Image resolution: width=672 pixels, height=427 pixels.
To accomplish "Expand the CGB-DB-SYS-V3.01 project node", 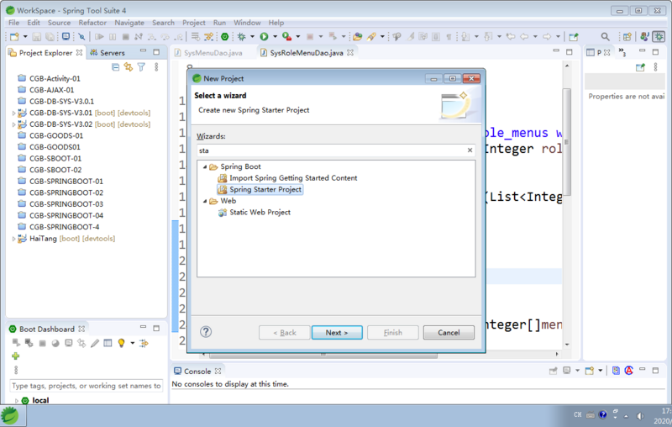I will [13, 113].
